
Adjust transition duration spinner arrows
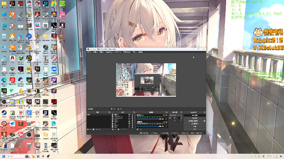tap(181, 118)
